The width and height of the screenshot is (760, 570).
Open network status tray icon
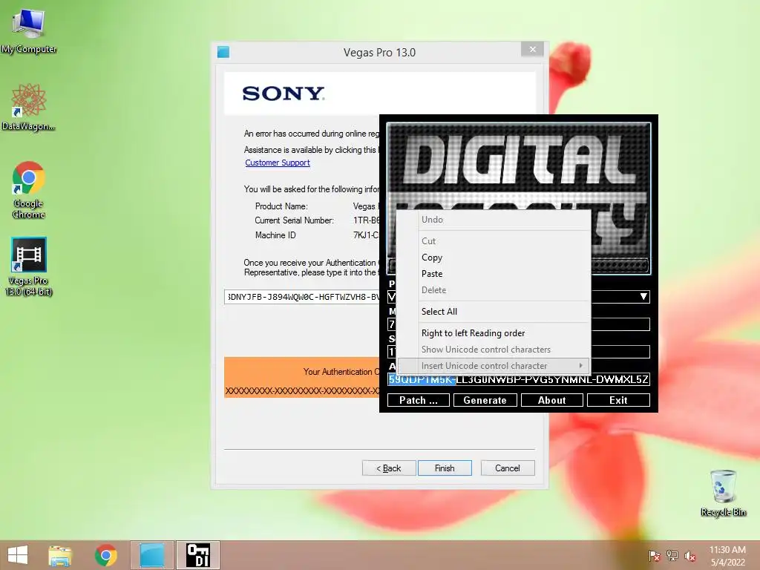672,555
